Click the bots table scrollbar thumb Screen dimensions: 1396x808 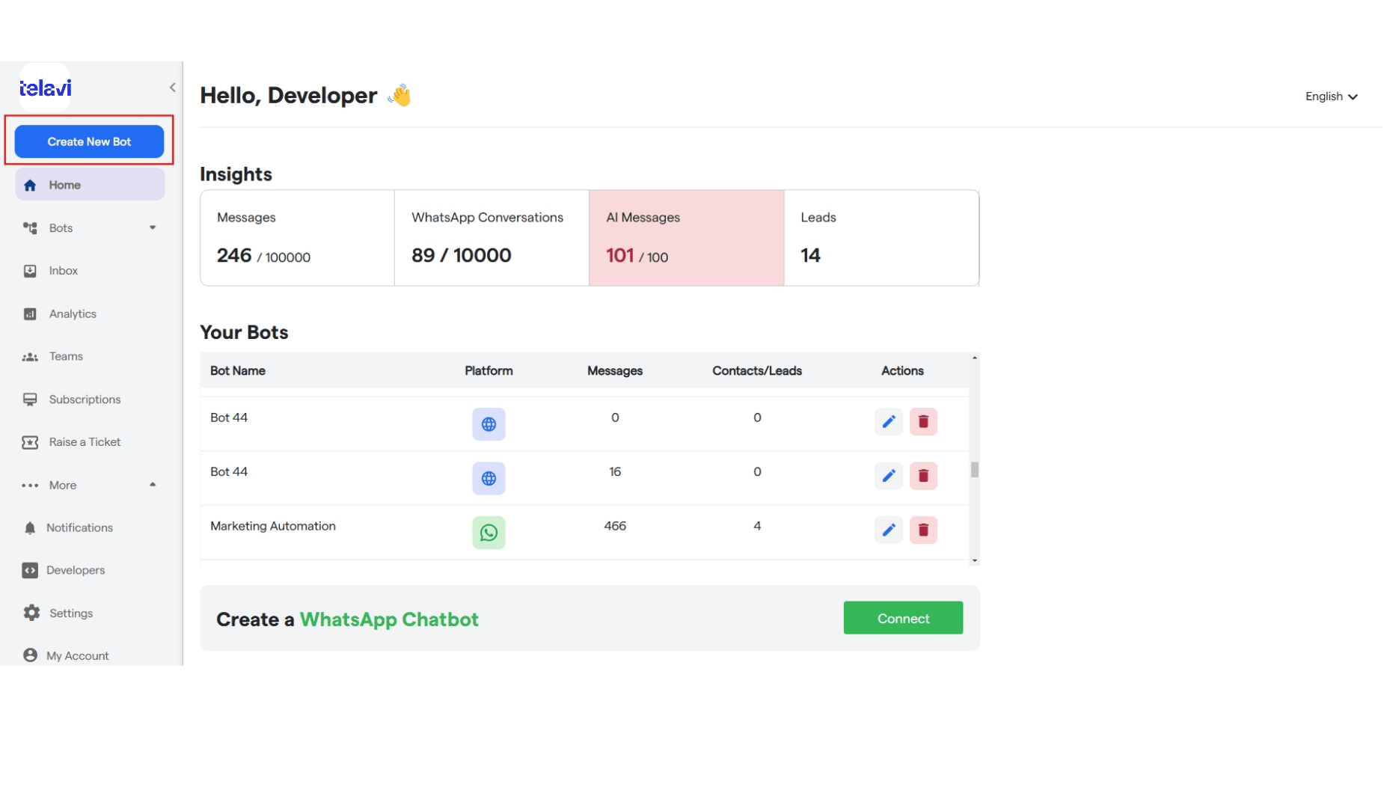[975, 470]
